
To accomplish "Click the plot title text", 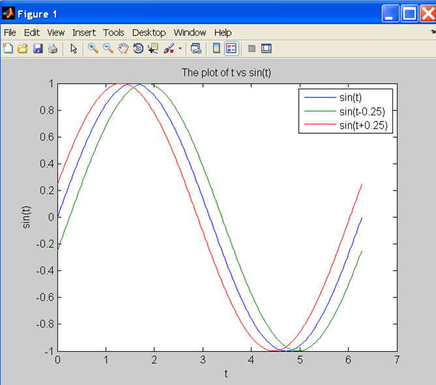I will tap(226, 72).
